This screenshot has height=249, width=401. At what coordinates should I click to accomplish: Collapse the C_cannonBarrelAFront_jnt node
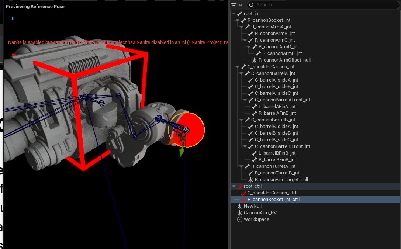pyautogui.click(x=245, y=100)
